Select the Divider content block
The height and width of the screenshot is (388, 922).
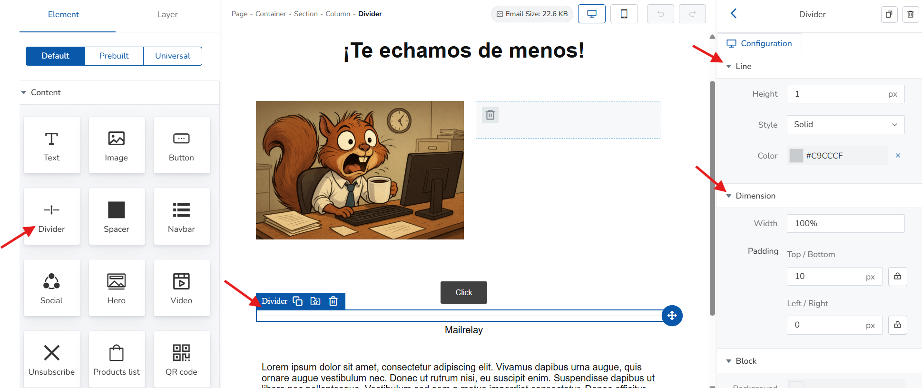pos(52,217)
